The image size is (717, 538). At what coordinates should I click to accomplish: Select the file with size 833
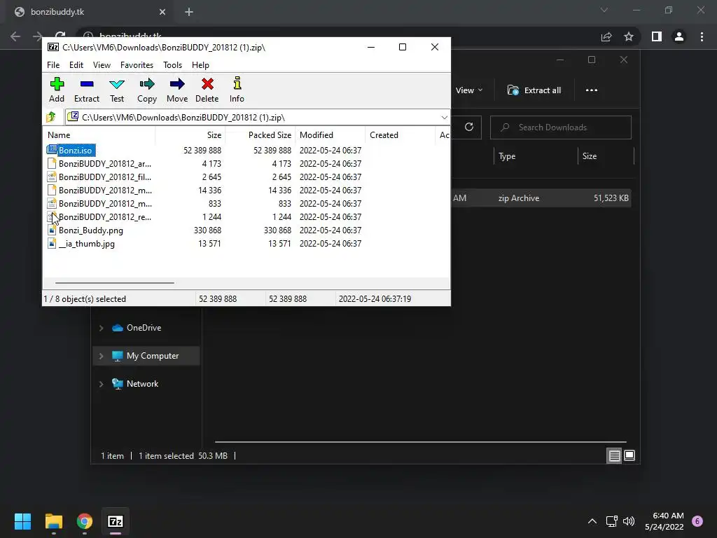[x=99, y=203]
